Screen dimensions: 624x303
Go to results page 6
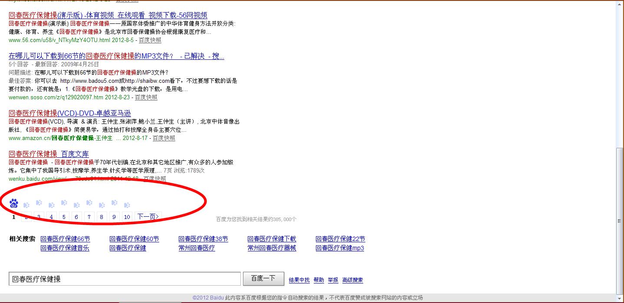(76, 217)
